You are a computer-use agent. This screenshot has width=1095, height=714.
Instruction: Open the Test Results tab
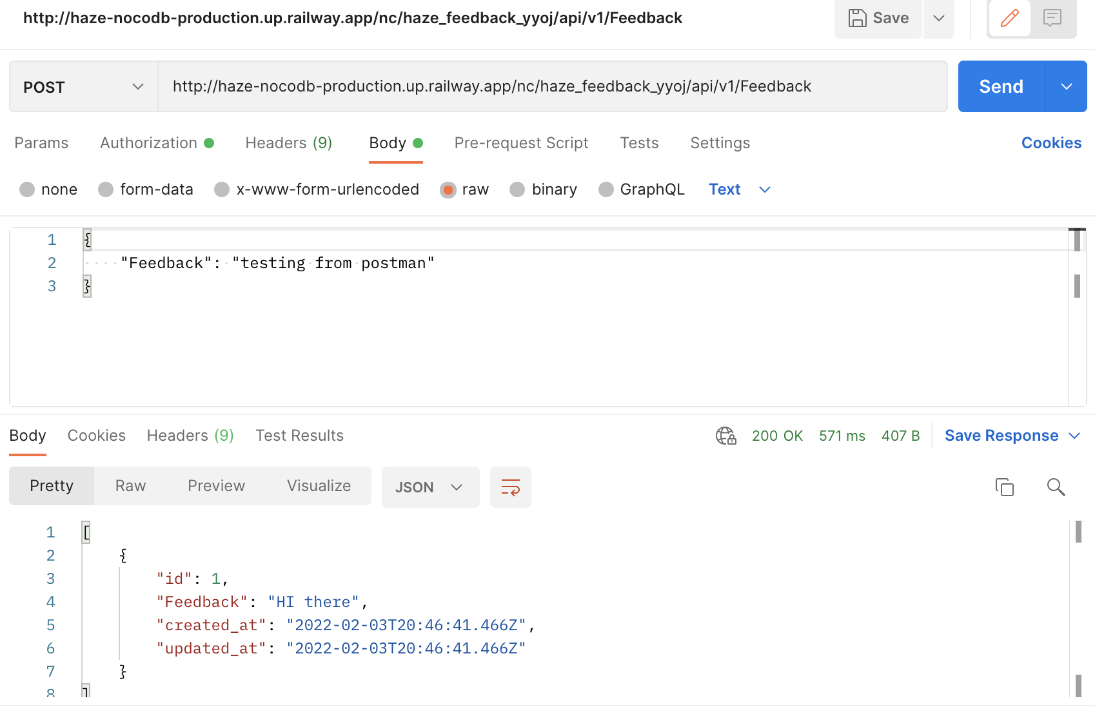tap(299, 436)
